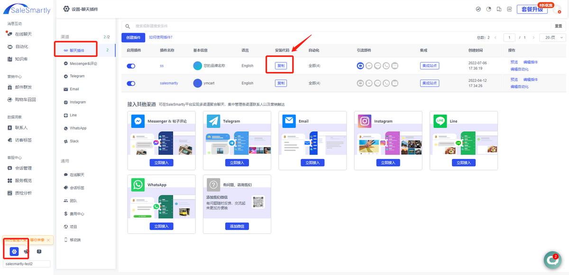Open the Telegram channel in channel list
The height and width of the screenshot is (275, 569).
[78, 76]
